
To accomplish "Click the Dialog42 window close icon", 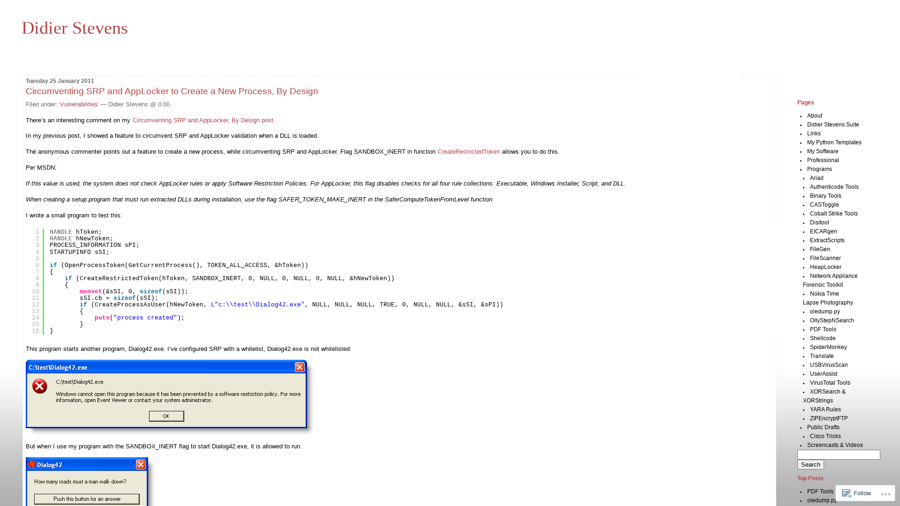I will [140, 465].
